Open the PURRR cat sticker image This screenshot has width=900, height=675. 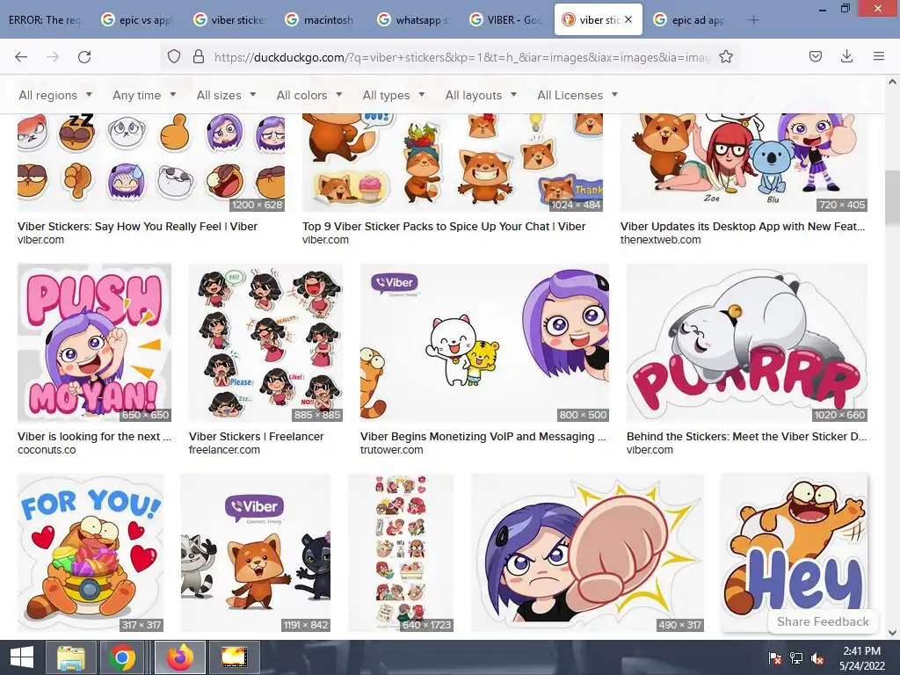(x=747, y=343)
